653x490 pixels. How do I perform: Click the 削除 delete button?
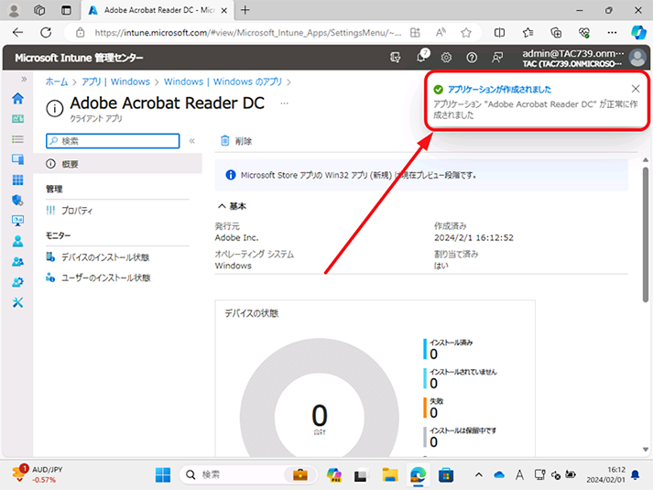(236, 141)
